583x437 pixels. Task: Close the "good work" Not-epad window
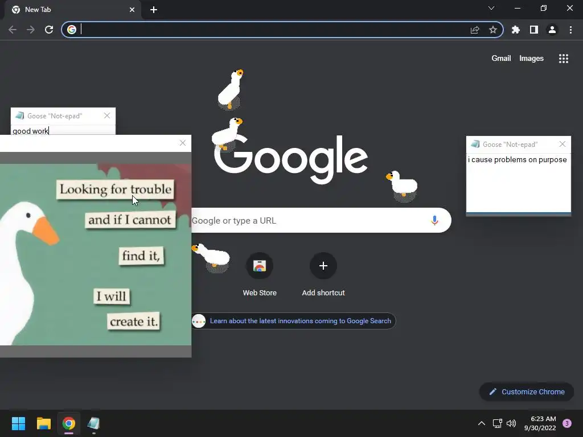[x=107, y=116]
